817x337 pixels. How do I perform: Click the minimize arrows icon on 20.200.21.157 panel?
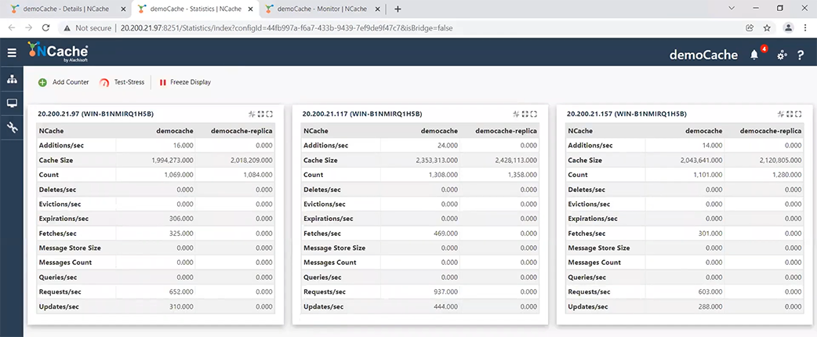click(781, 114)
